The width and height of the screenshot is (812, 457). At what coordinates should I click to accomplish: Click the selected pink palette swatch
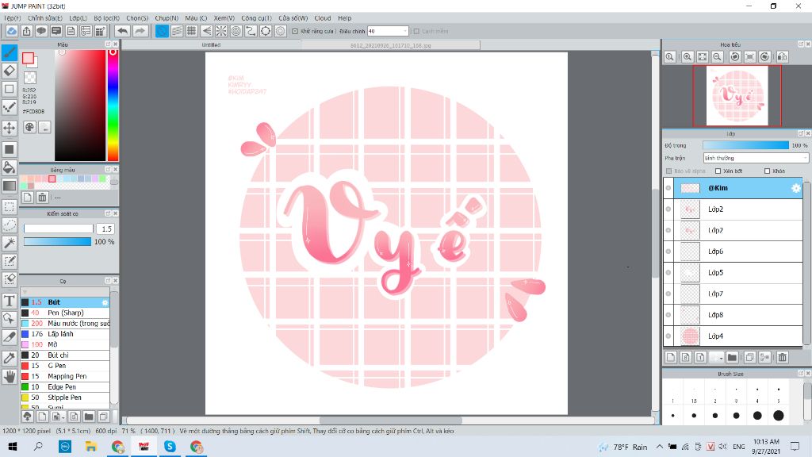(52, 179)
